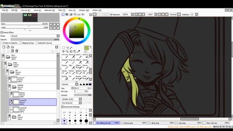
Task: Expand the Advanced Settings section
Action: click(x=62, y=107)
